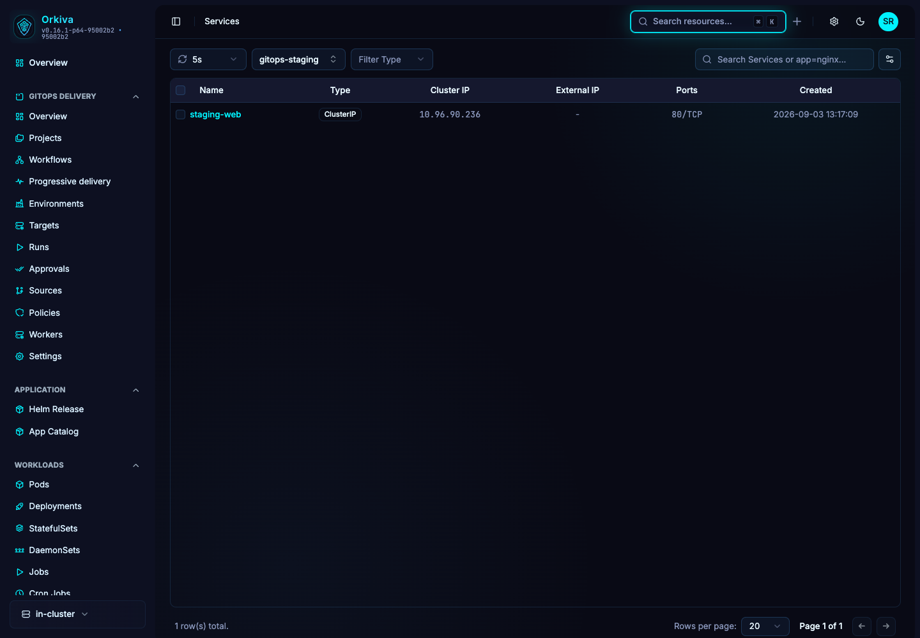The width and height of the screenshot is (920, 638).
Task: Open the column filter options icon
Action: tap(889, 59)
